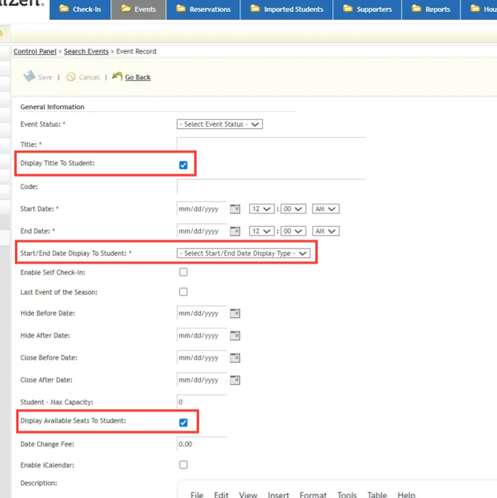Open Start Date calendar picker icon

(x=235, y=209)
